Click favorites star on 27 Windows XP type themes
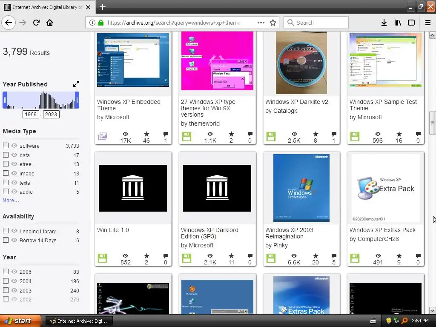 (231, 134)
